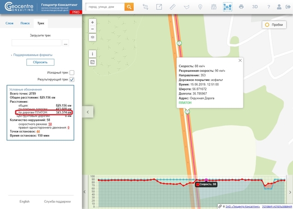Browse for track file with '...' button

point(66,43)
